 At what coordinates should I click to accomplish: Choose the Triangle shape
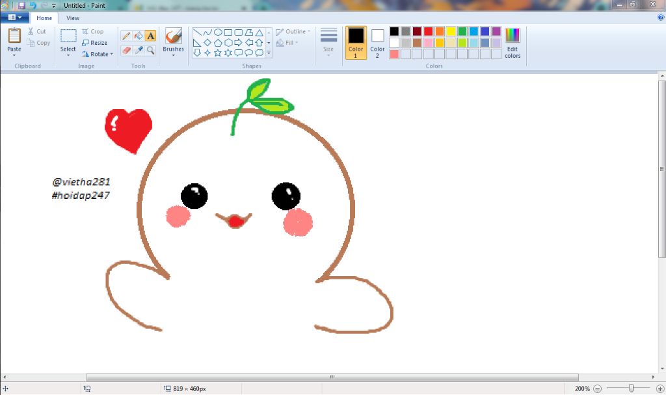click(259, 32)
